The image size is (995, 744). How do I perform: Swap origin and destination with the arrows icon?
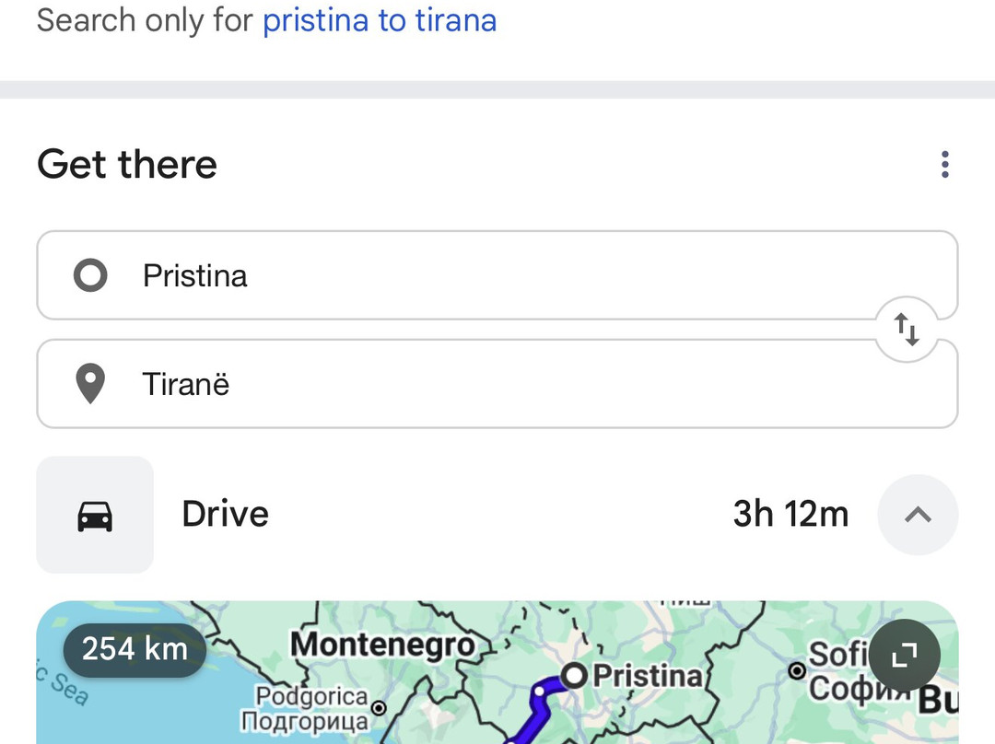907,330
